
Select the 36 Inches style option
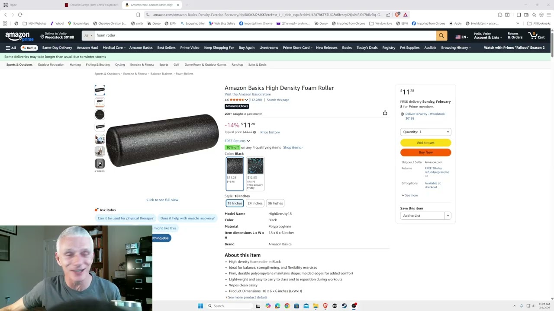tap(275, 203)
